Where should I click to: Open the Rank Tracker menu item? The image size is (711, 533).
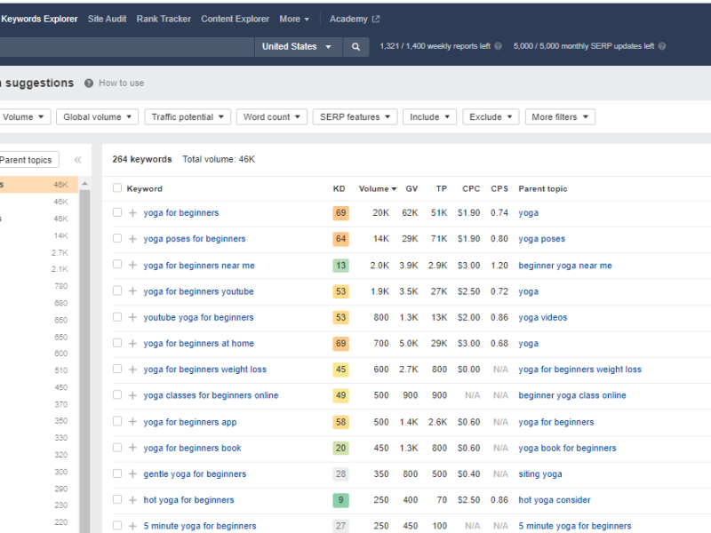pos(164,19)
